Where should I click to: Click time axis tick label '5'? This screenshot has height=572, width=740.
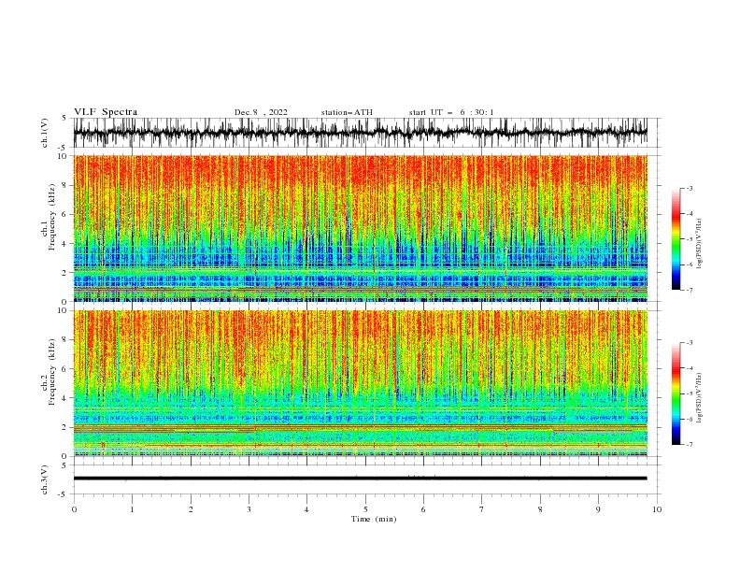(365, 509)
